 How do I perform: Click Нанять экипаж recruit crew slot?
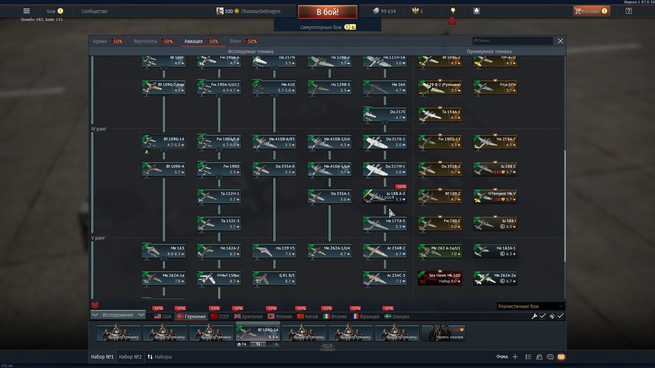coord(443,333)
